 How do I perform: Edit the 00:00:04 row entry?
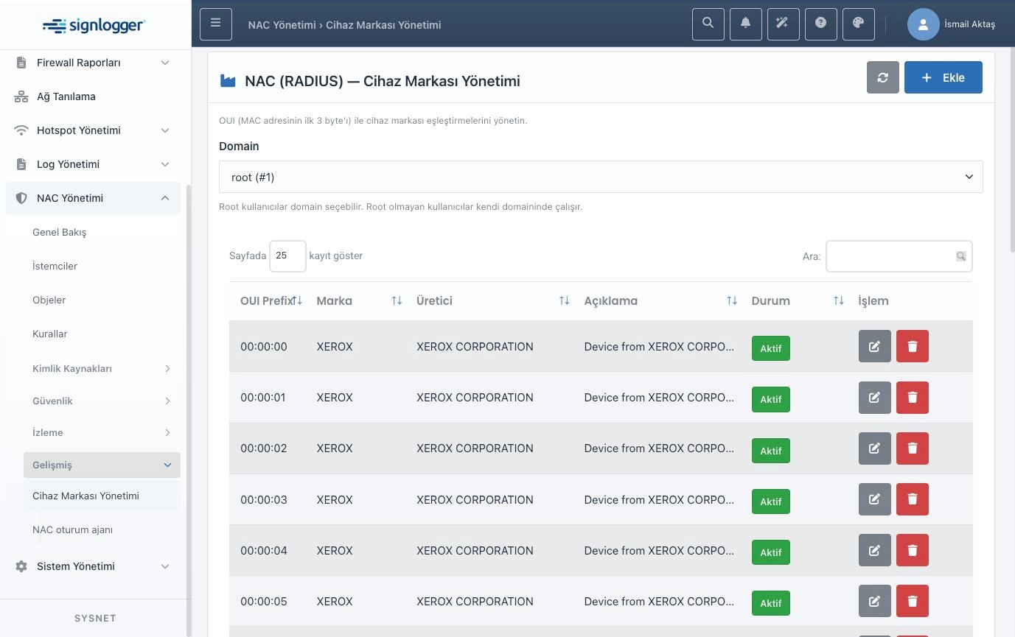pos(875,550)
